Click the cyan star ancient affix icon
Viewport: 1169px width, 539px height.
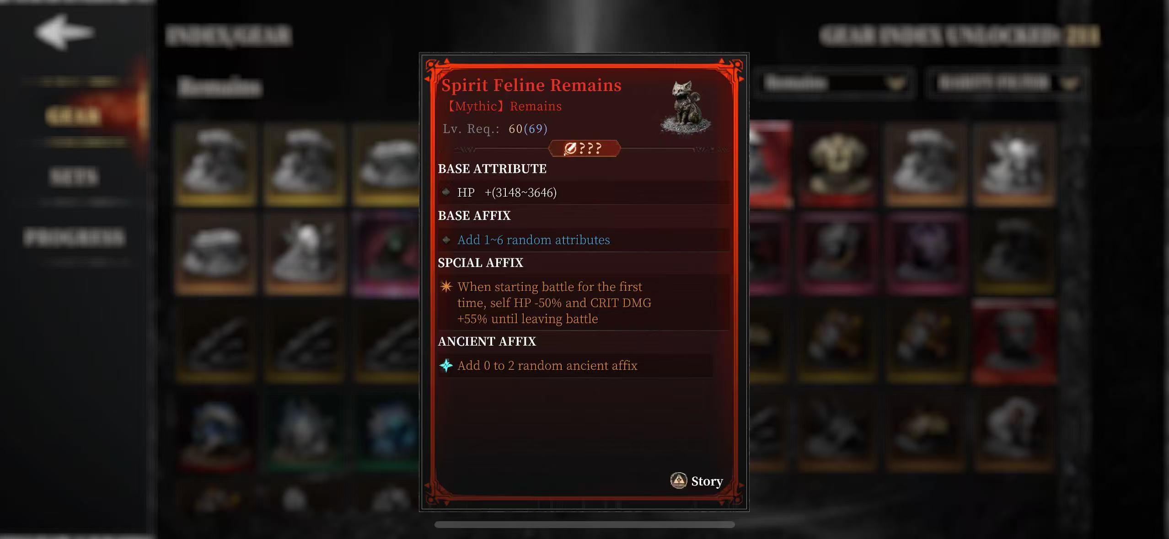(x=446, y=365)
